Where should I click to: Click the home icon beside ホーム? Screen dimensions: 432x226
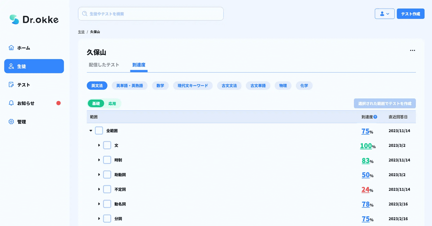point(11,48)
